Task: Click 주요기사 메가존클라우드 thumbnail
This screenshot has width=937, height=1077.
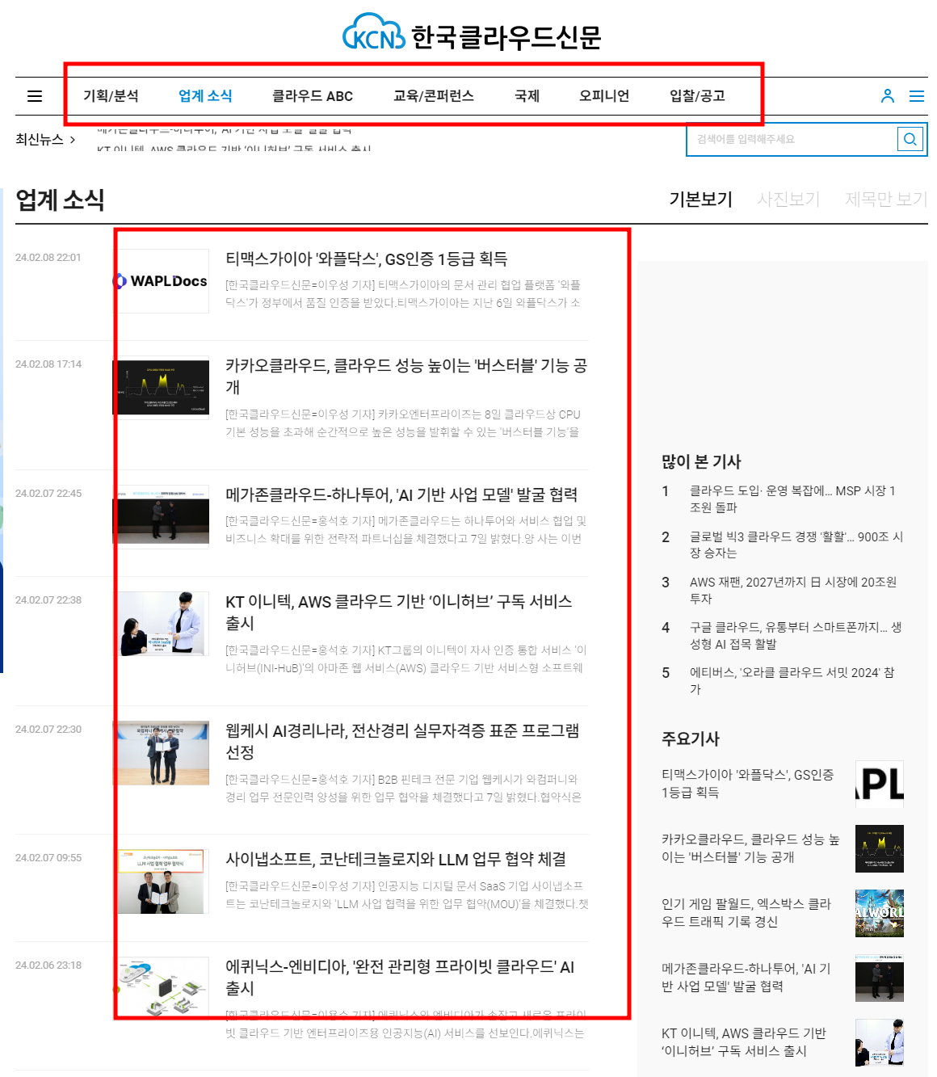Action: [880, 978]
